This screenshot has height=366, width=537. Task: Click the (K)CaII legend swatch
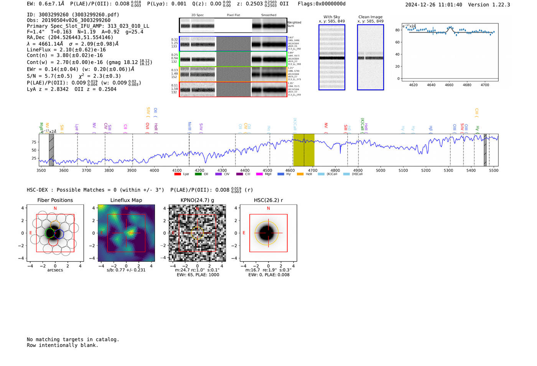tap(321, 174)
